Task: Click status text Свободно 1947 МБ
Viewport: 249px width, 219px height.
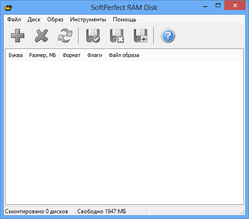Action: point(101,211)
